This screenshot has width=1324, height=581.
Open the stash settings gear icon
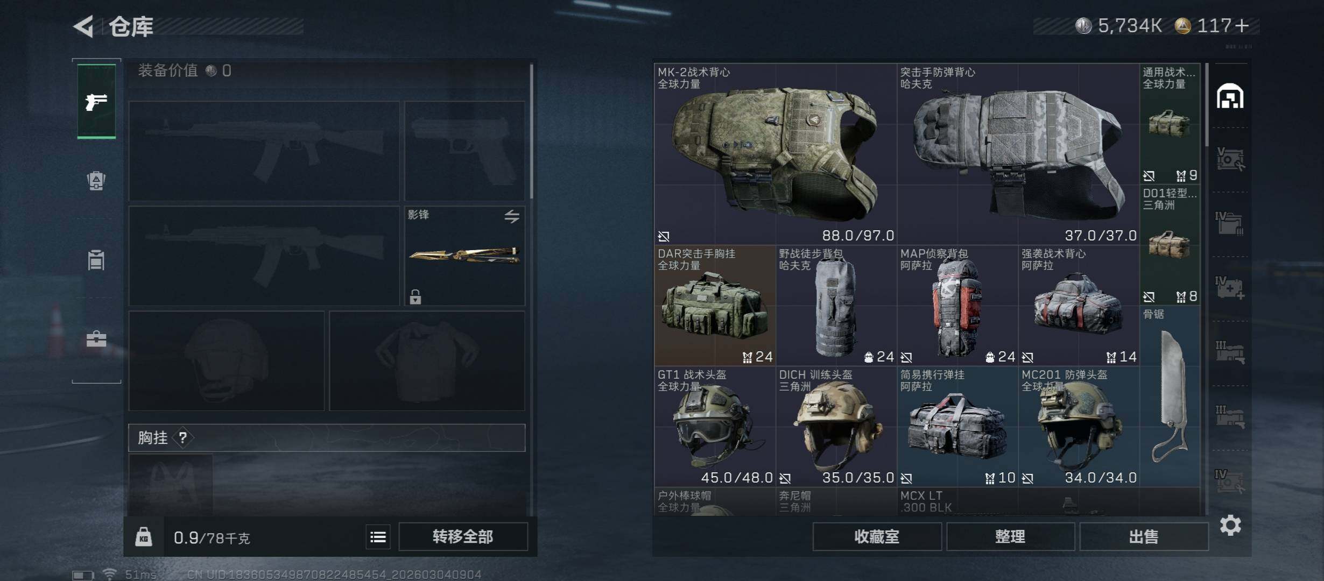[1230, 525]
